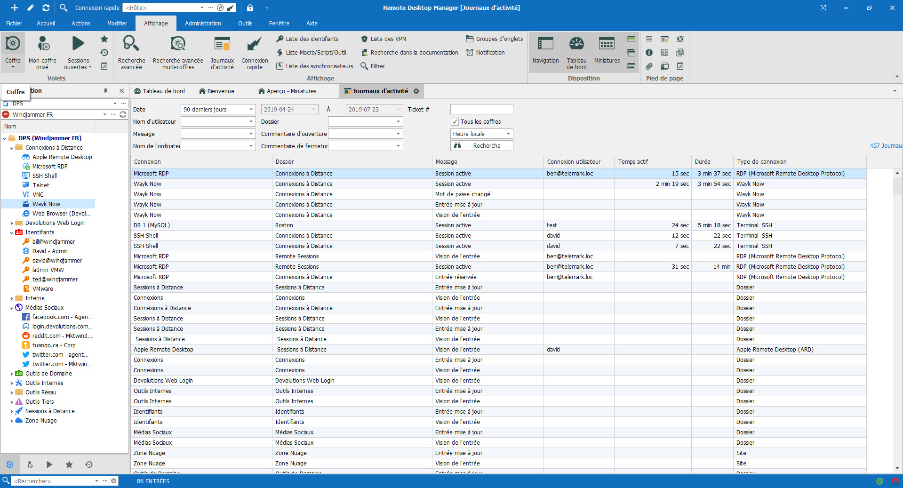Switch to Aperçu - Miniatures tab
The height and width of the screenshot is (488, 903).
pyautogui.click(x=287, y=91)
